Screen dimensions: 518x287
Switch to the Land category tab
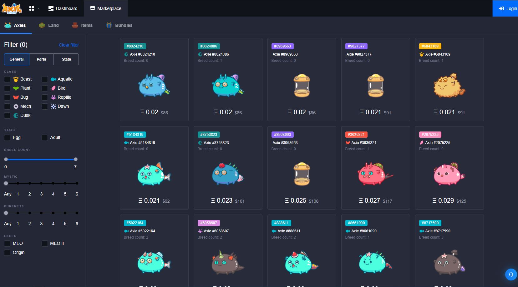point(49,25)
